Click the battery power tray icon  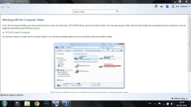coord(168,104)
